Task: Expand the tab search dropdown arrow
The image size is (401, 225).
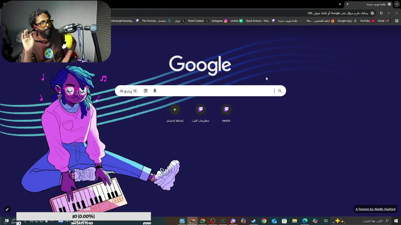Action: click(397, 4)
